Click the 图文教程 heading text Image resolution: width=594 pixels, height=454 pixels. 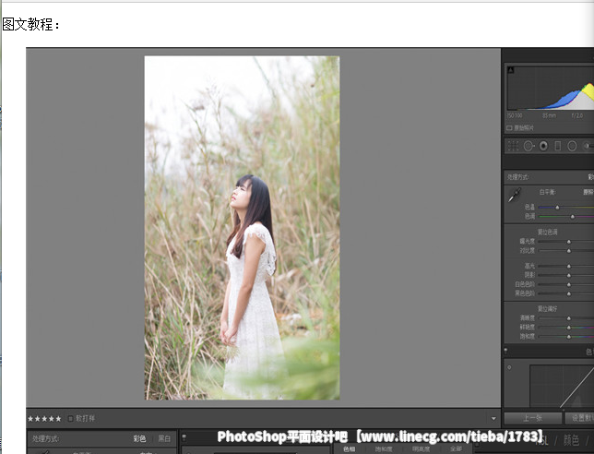[31, 25]
